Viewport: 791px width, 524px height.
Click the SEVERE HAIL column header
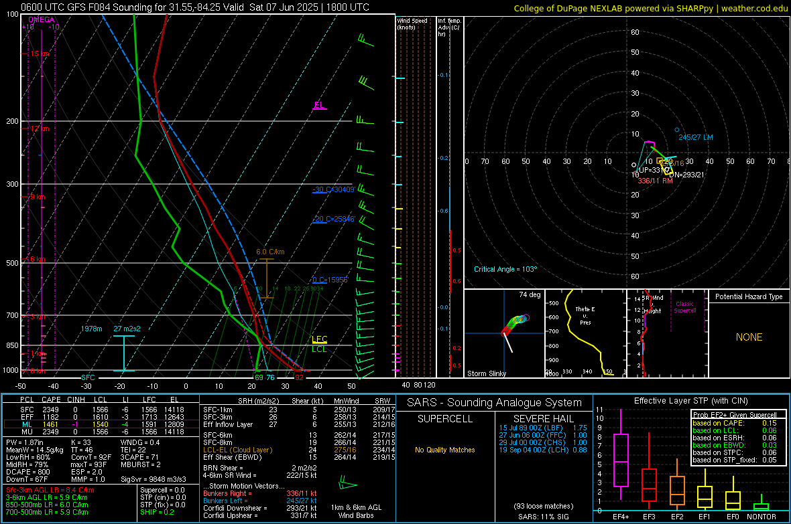543,419
